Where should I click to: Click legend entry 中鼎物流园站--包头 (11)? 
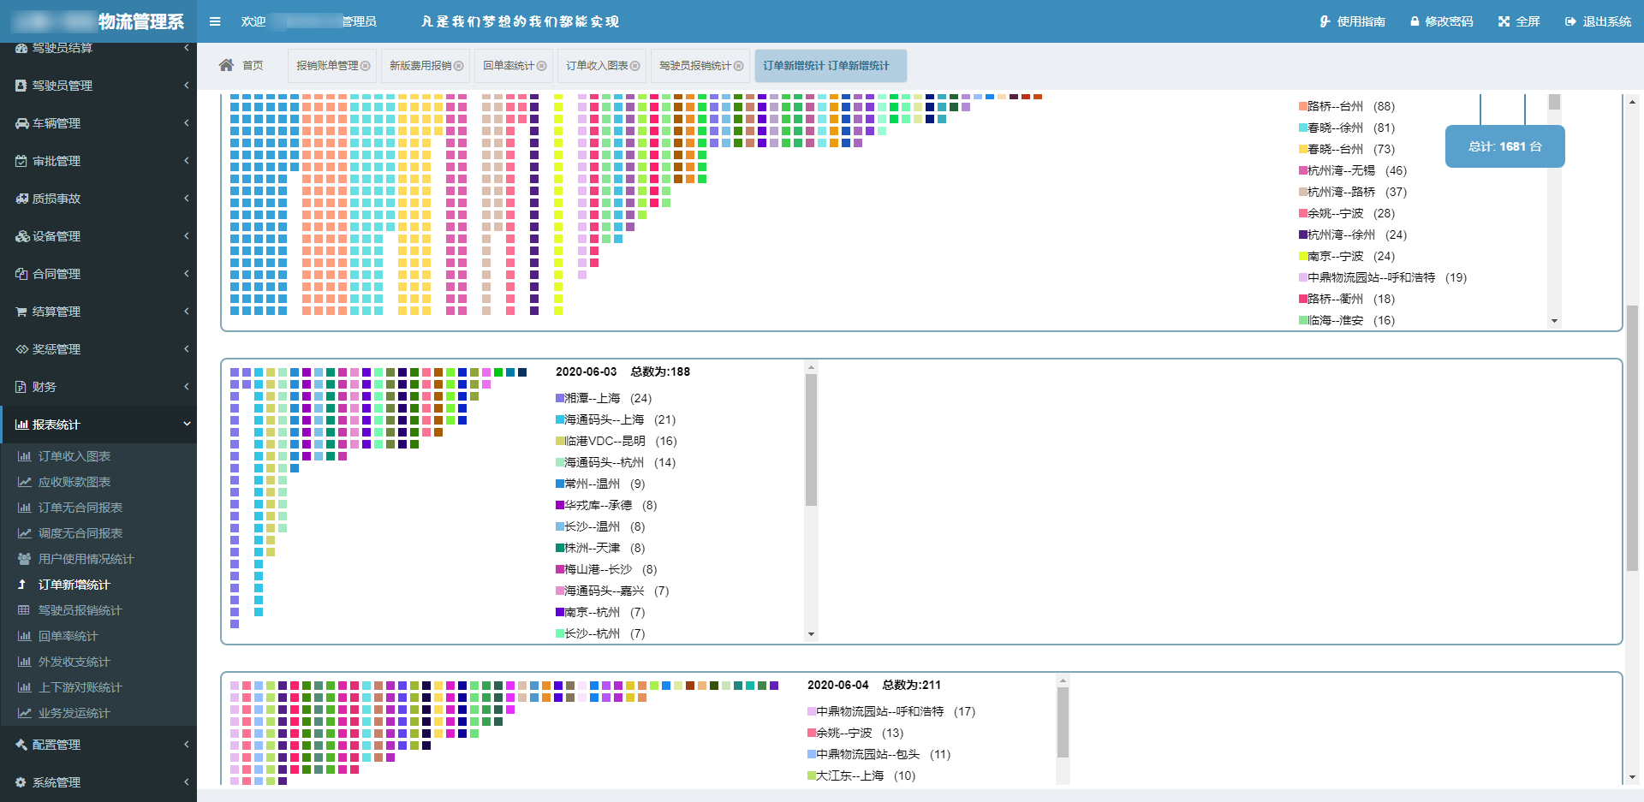pyautogui.click(x=879, y=754)
